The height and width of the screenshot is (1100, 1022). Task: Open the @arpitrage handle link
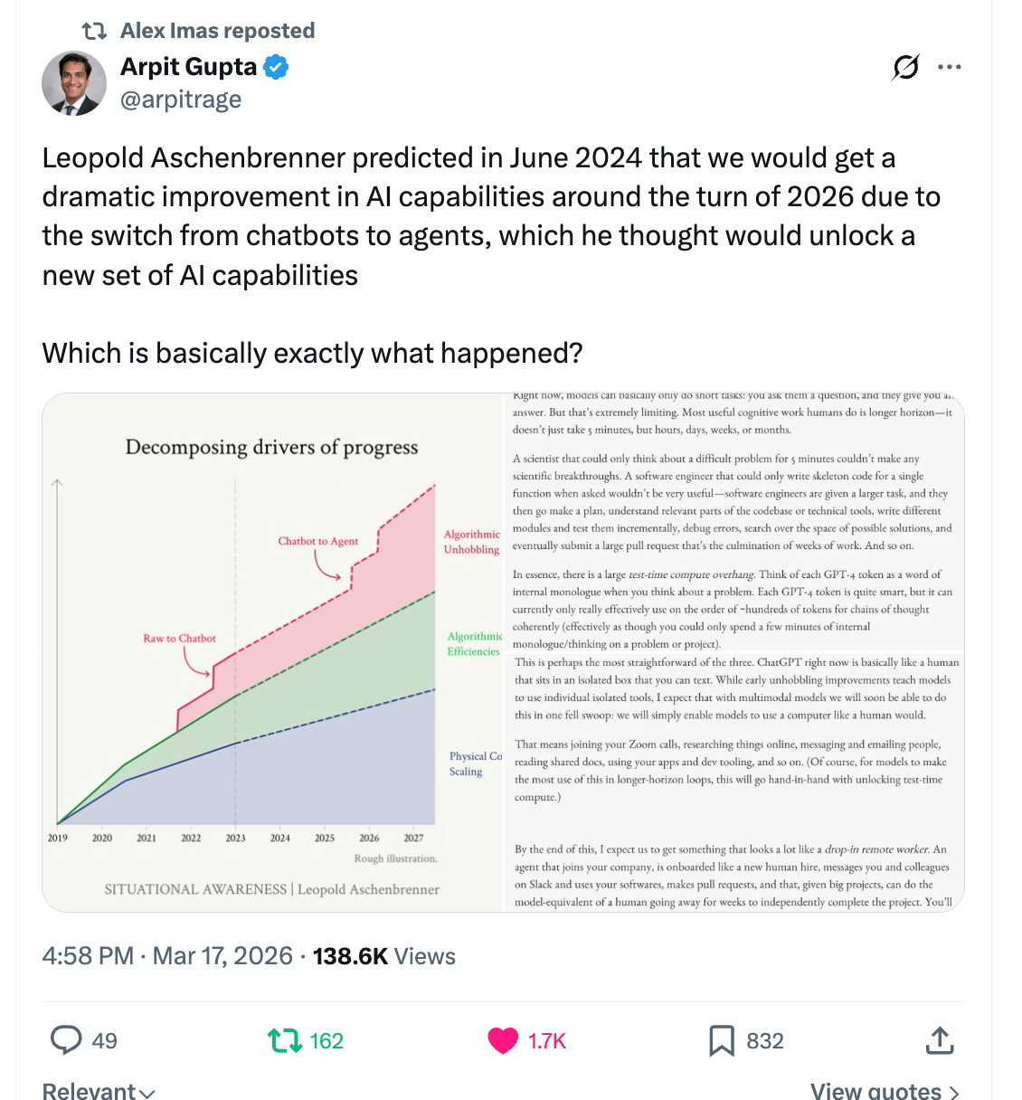[x=181, y=100]
